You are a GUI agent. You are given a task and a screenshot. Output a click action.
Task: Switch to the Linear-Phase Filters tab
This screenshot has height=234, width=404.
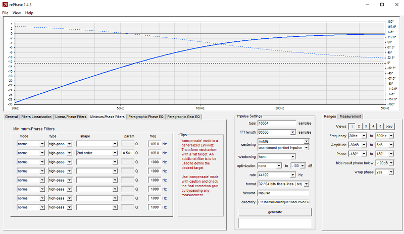[x=71, y=116]
